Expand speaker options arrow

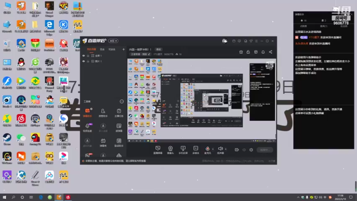pos(226,149)
